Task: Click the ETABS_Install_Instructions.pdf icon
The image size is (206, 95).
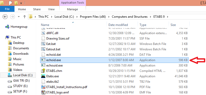Action: [43, 87]
